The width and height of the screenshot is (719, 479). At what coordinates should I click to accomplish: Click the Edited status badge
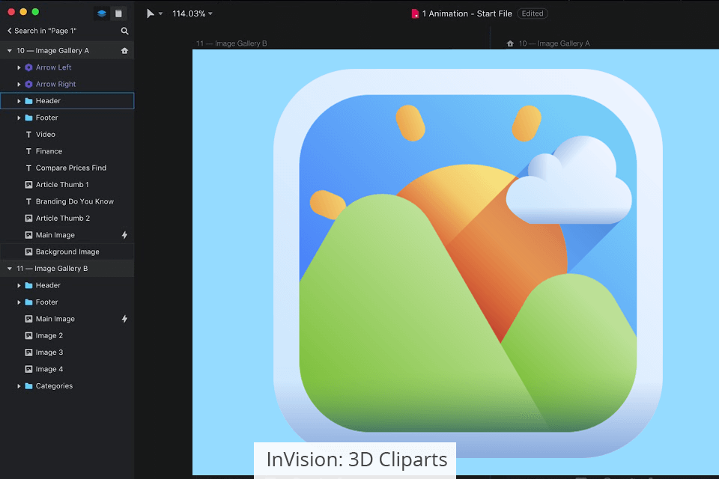coord(532,13)
